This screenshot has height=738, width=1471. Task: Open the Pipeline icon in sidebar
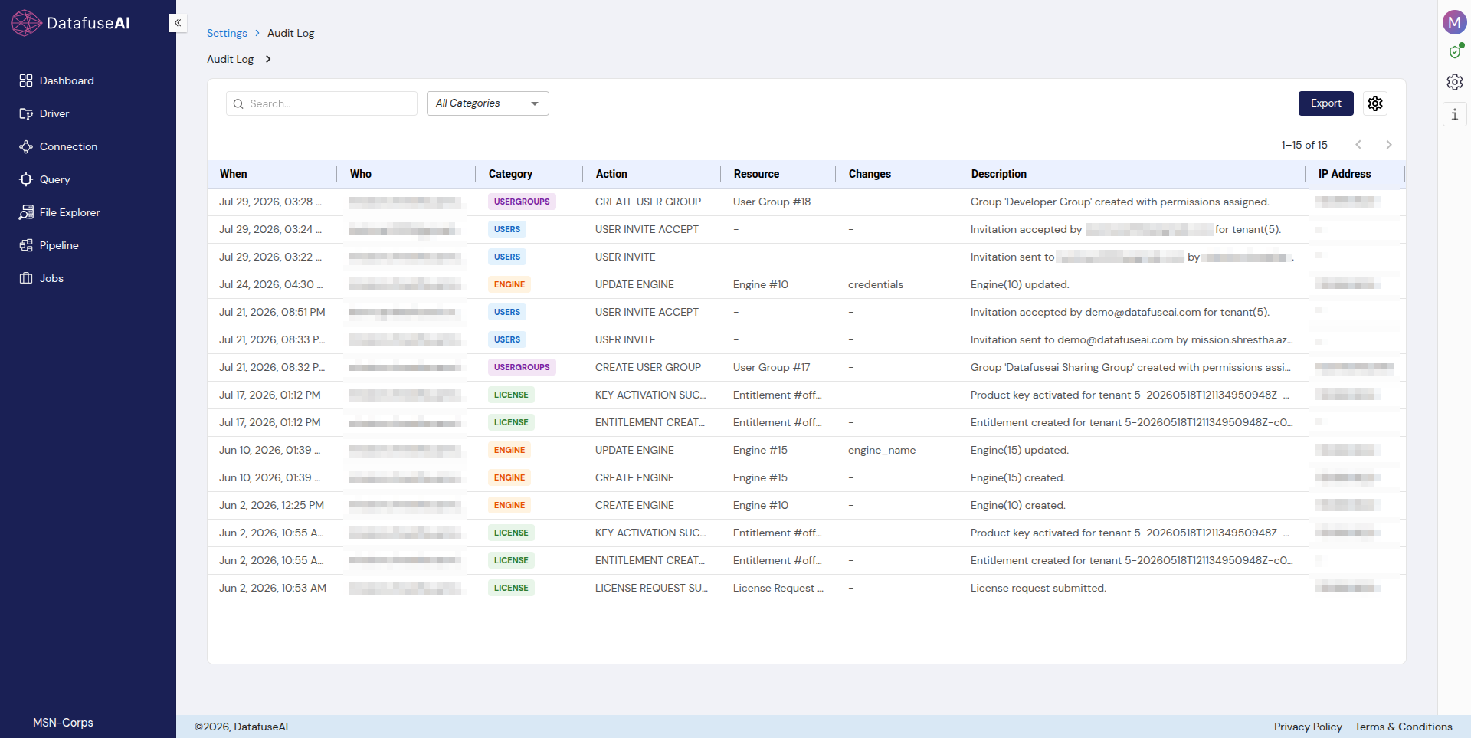pyautogui.click(x=26, y=245)
